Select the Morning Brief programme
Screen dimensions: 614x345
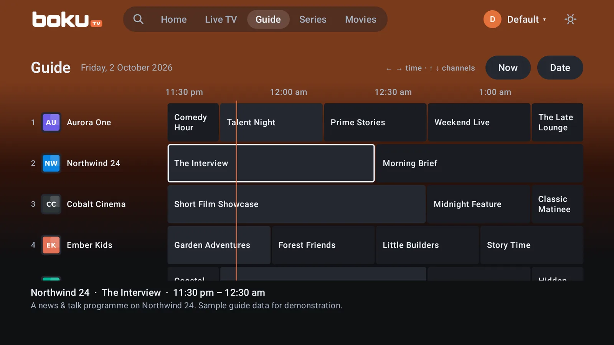(x=480, y=163)
